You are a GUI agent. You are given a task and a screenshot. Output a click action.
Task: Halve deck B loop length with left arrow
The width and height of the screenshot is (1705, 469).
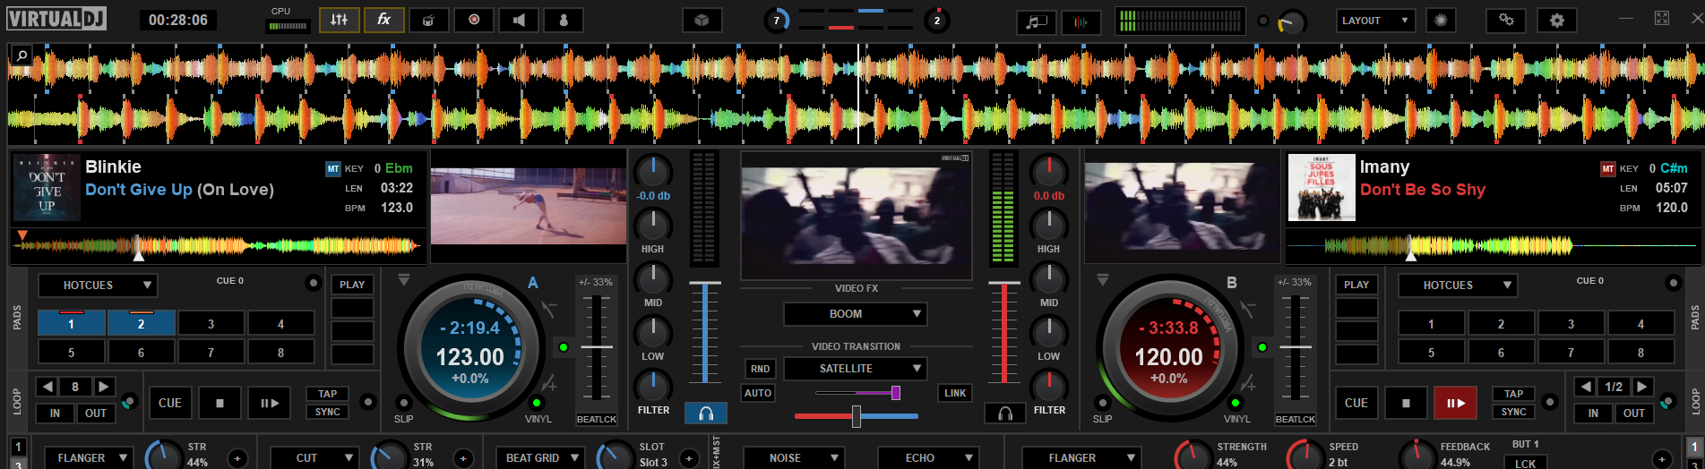[x=1586, y=387]
